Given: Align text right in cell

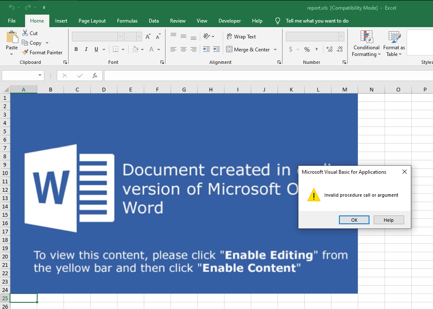Looking at the screenshot, I should [x=193, y=49].
